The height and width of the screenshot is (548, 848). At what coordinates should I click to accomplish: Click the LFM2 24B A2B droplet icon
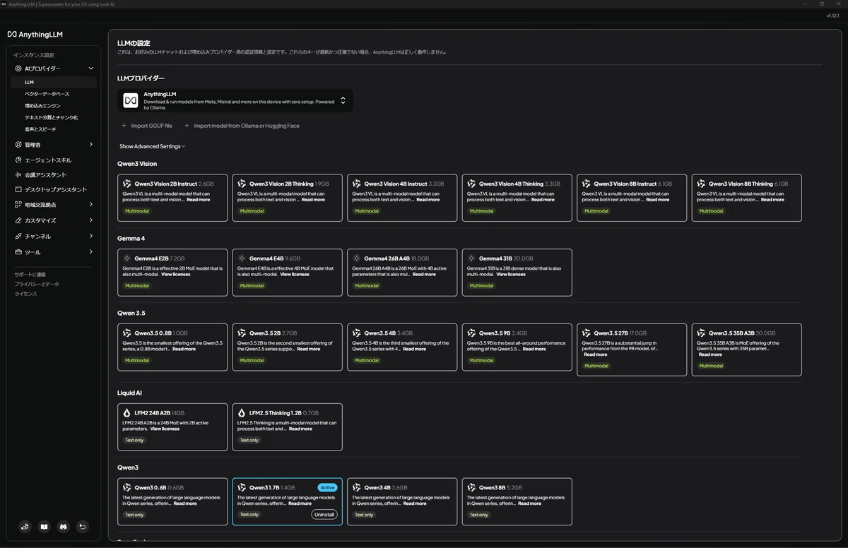127,412
